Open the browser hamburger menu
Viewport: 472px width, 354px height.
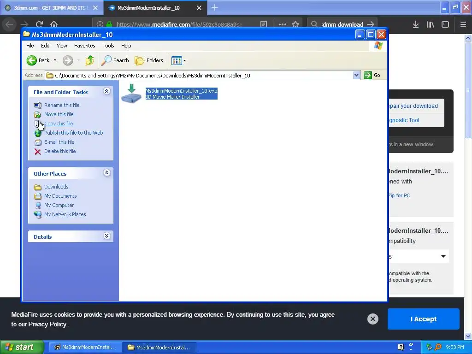coord(463,25)
